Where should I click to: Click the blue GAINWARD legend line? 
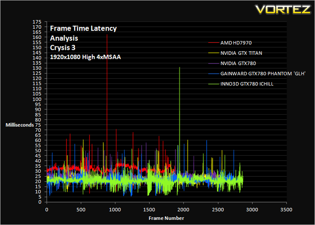[x=214, y=74]
